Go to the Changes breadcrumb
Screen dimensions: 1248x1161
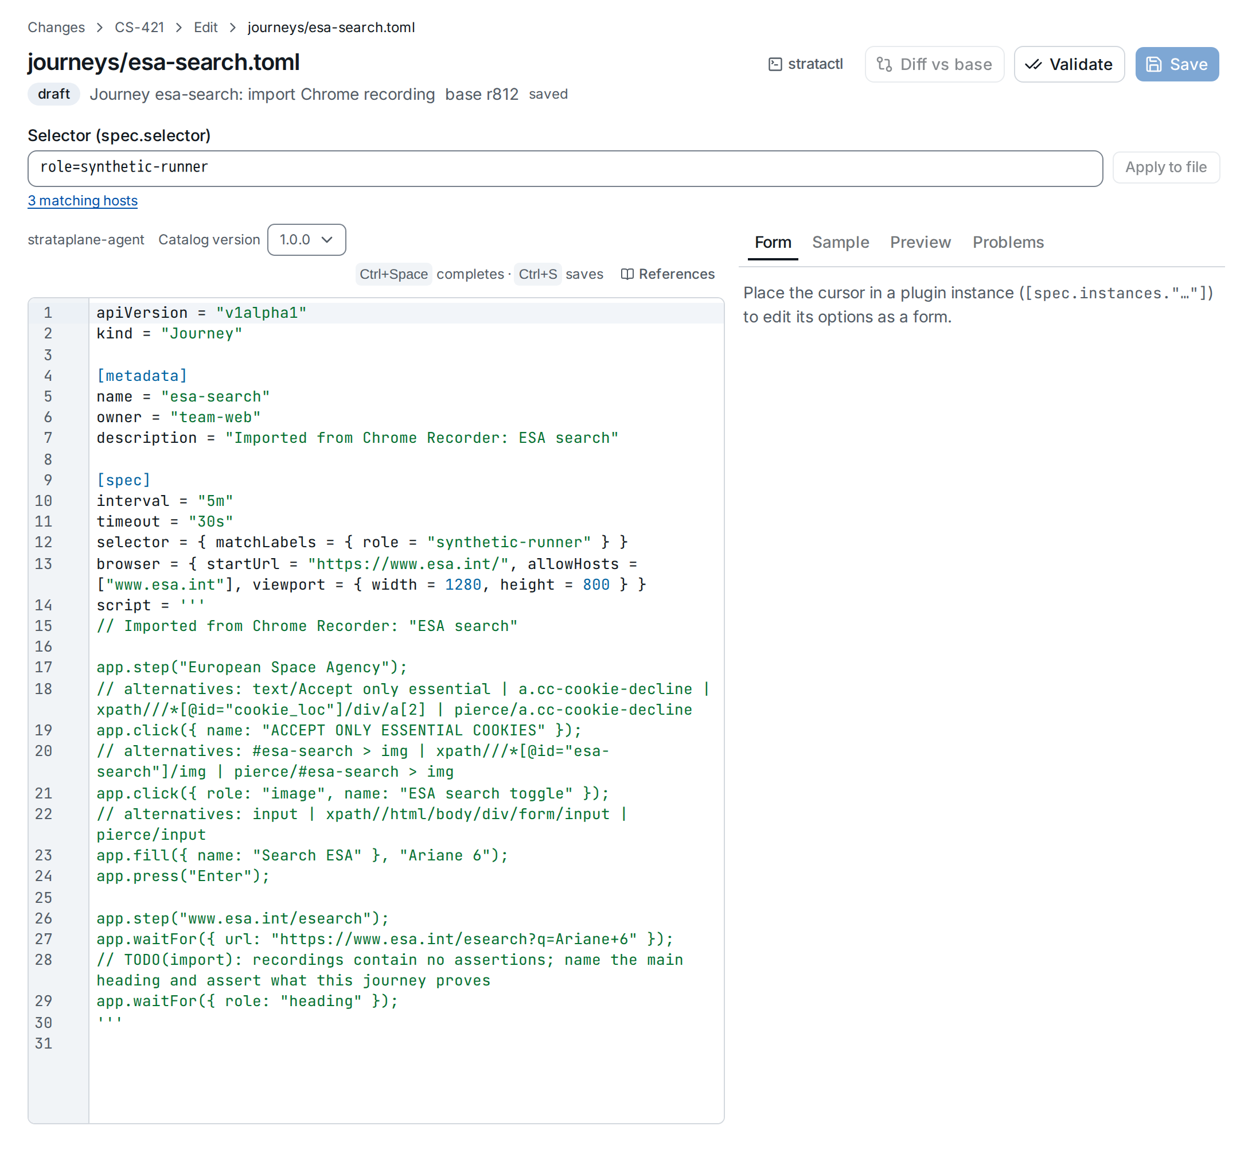coord(56,28)
